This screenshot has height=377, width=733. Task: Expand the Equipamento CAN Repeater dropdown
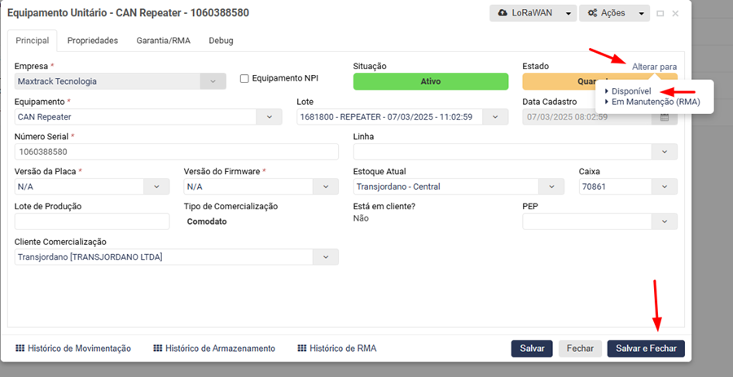coord(270,117)
